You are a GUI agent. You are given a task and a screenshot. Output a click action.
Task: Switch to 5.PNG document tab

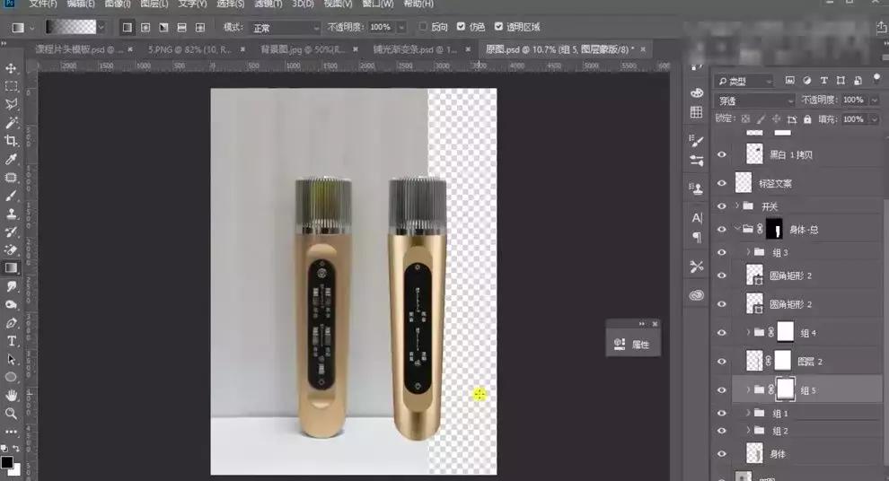tap(189, 50)
